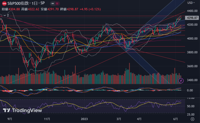Click the 始値 opening price value
This screenshot has height=123, width=200.
click(15, 9)
